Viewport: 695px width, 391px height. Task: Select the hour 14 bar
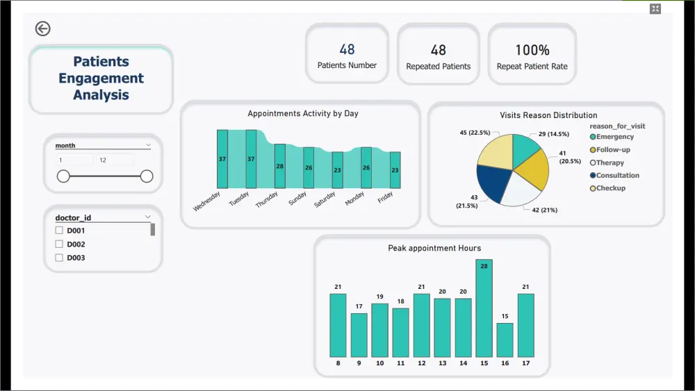coord(463,328)
